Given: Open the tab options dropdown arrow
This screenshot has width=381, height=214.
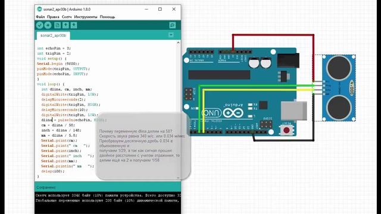Looking at the screenshot, I should coord(171,35).
